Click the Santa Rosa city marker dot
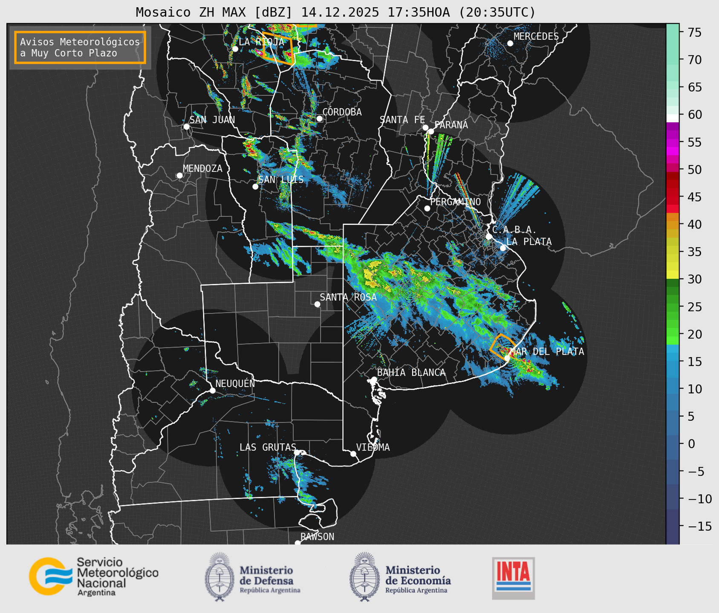Image resolution: width=719 pixels, height=613 pixels. tap(317, 304)
